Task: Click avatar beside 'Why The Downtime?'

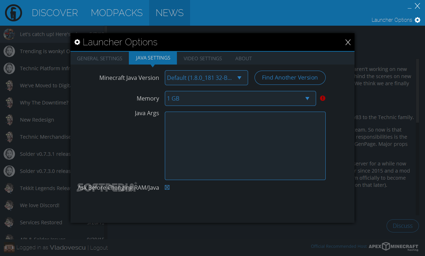Action: pos(9,103)
